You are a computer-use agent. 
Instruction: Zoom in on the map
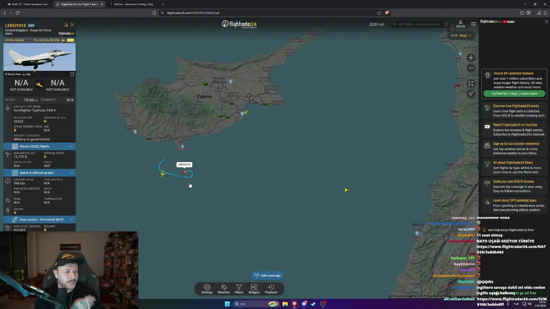471,58
